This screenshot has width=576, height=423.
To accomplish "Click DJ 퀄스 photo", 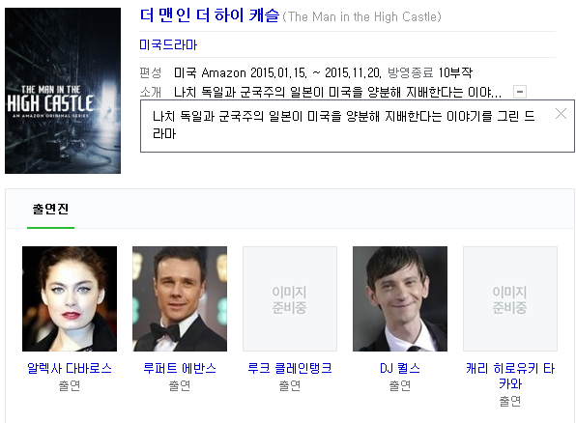I will 400,298.
